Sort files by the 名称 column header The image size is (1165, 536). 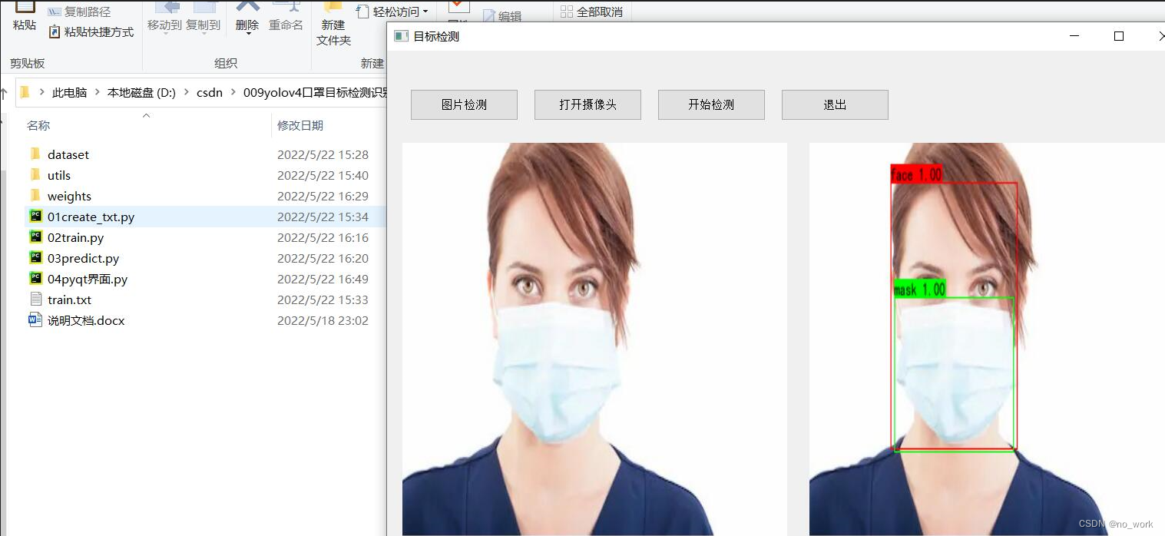point(38,125)
